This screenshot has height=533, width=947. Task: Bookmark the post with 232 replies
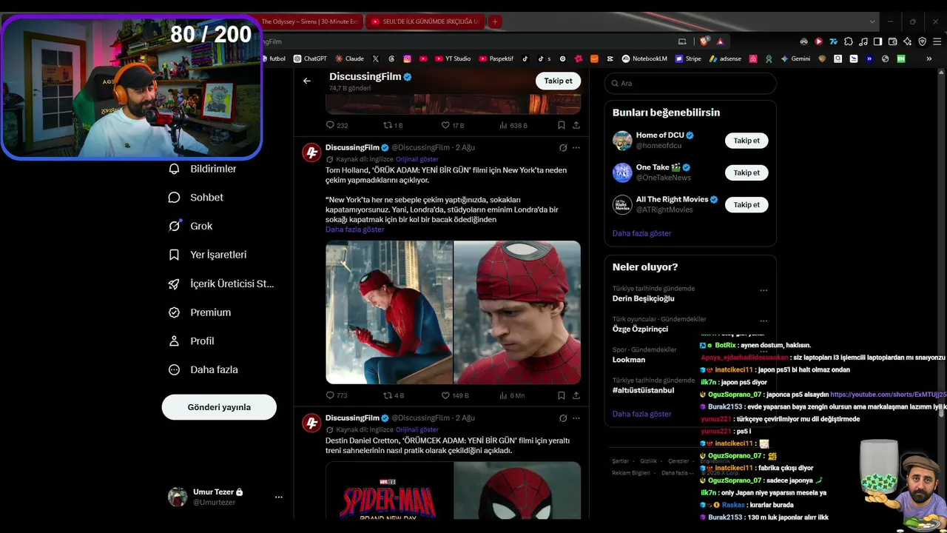point(562,125)
